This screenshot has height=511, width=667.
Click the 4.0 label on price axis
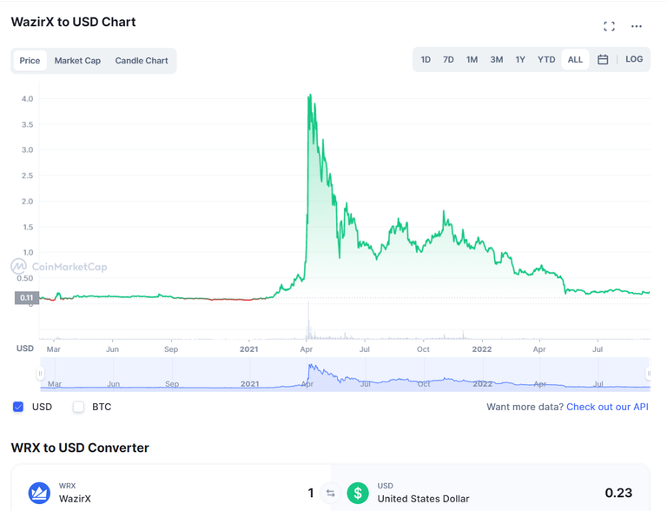[x=27, y=99]
